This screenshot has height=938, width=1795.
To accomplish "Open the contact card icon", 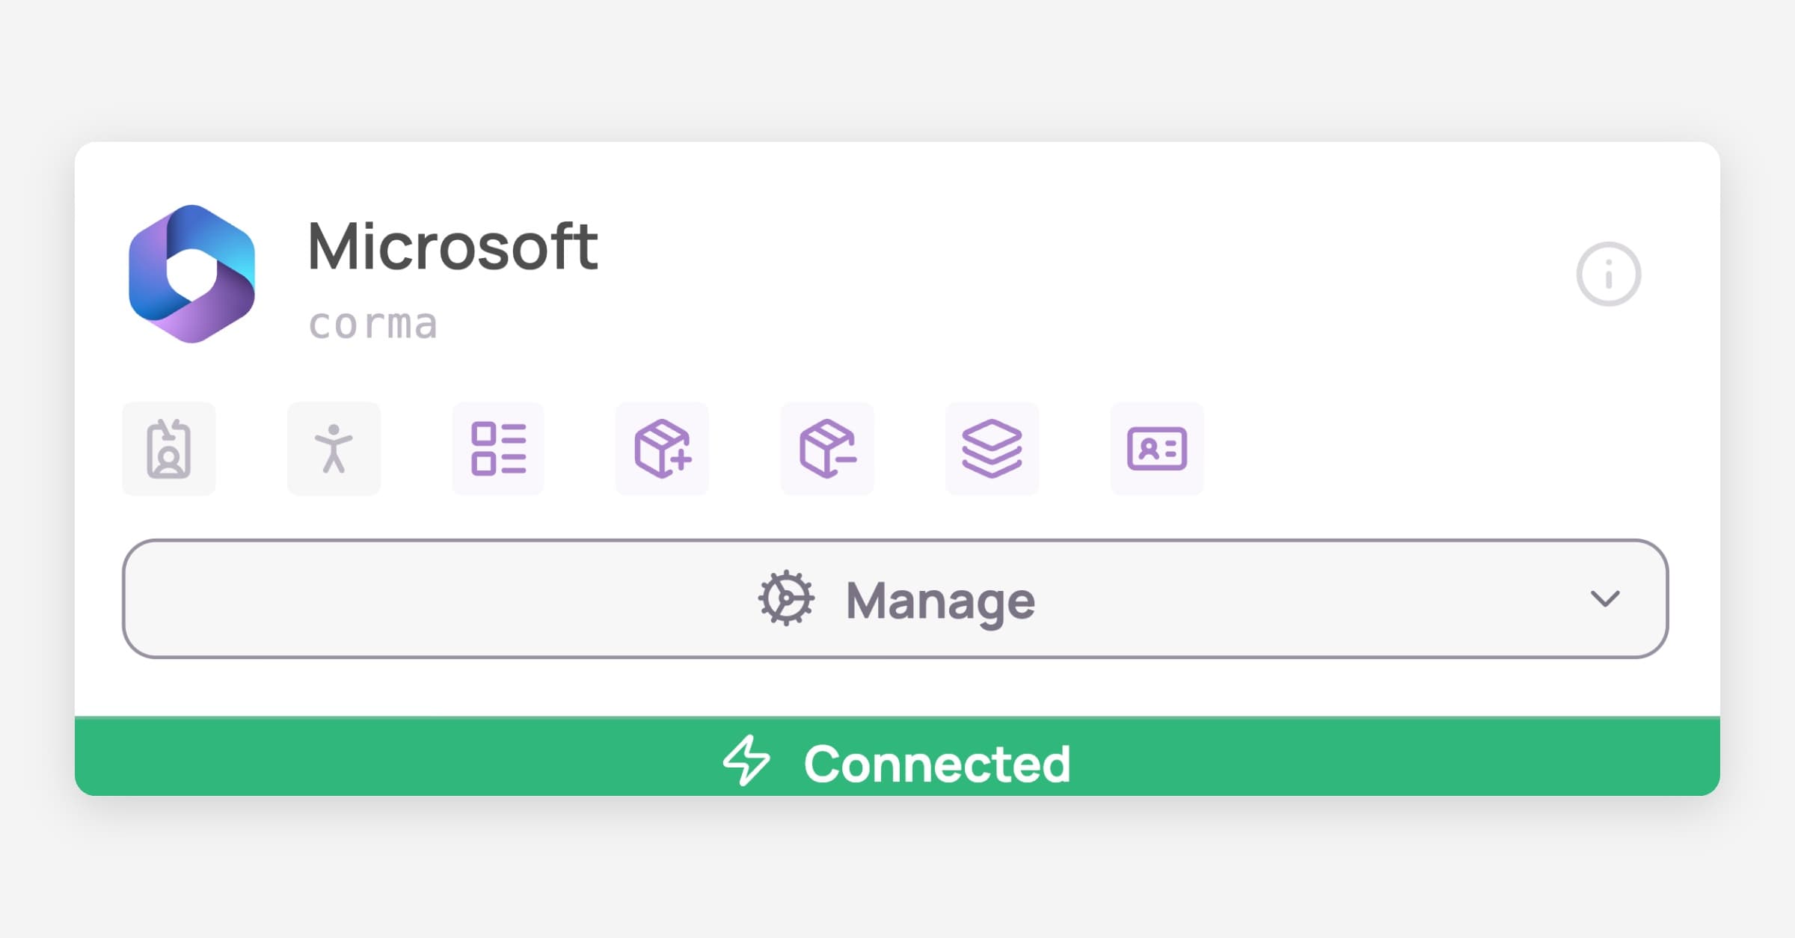I will point(1157,449).
